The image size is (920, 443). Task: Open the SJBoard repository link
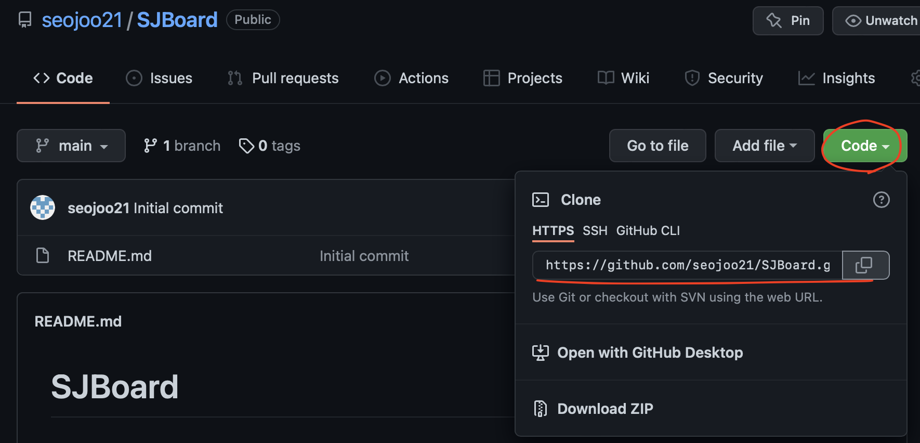click(x=177, y=20)
